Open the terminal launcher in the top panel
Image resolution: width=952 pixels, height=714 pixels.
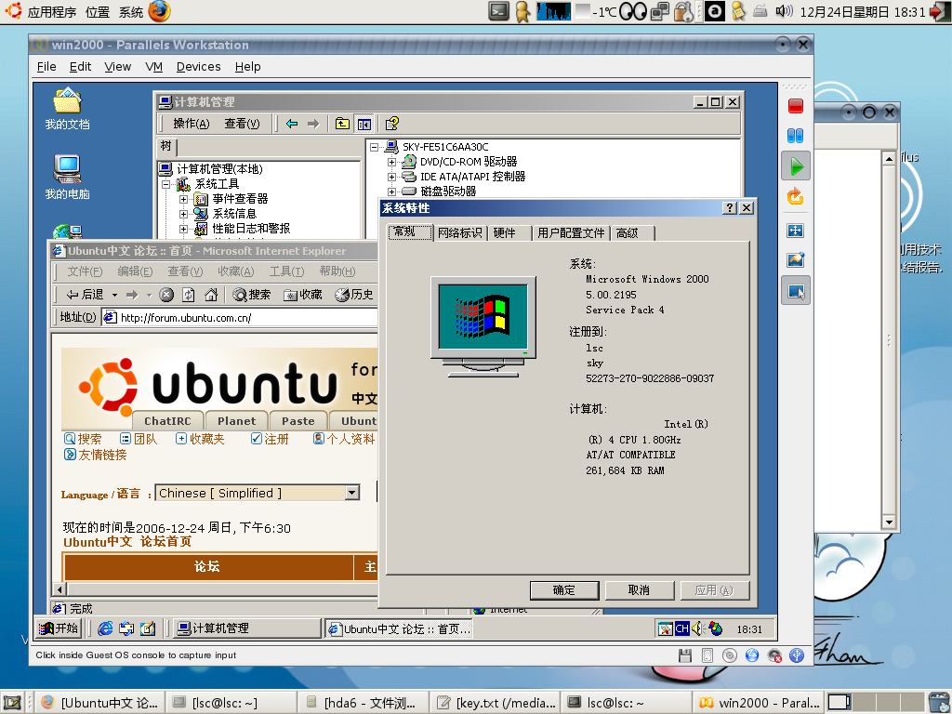(499, 11)
